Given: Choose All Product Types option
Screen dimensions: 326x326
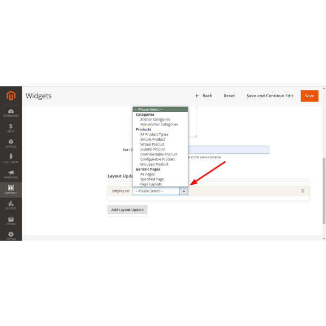Looking at the screenshot, I should click(x=154, y=134).
